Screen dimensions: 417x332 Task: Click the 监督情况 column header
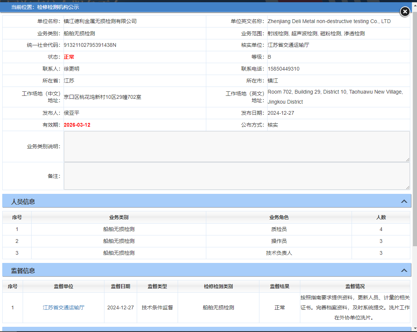pyautogui.click(x=355, y=286)
